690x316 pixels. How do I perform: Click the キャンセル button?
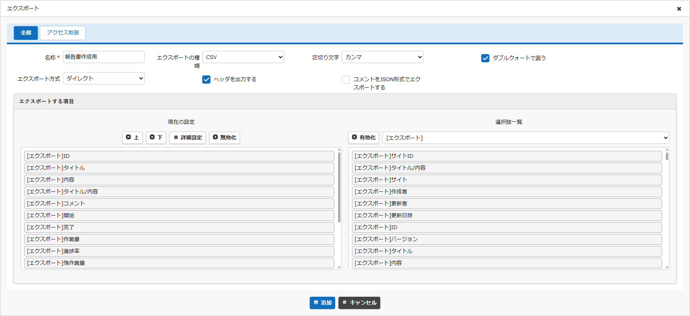pyautogui.click(x=359, y=303)
